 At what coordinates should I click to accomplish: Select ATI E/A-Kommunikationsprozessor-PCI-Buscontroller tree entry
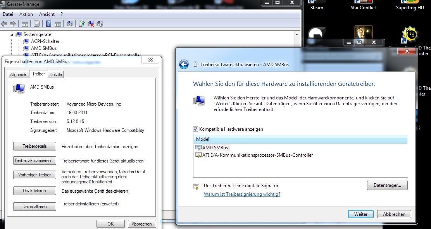point(86,55)
